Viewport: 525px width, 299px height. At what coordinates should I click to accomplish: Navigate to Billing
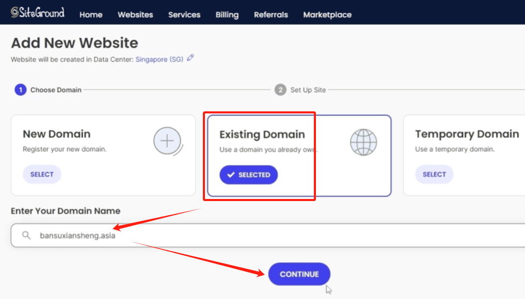[227, 14]
